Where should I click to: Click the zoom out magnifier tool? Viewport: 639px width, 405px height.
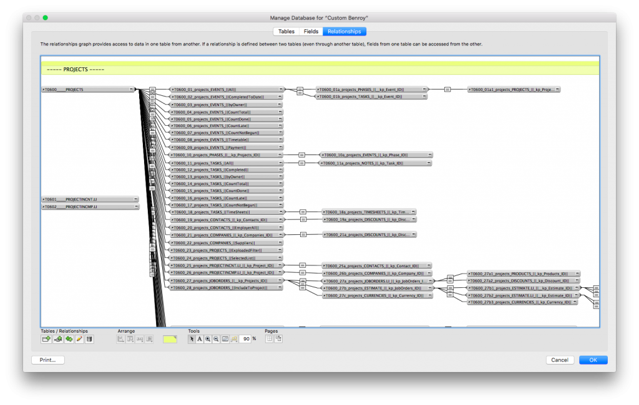coord(216,339)
